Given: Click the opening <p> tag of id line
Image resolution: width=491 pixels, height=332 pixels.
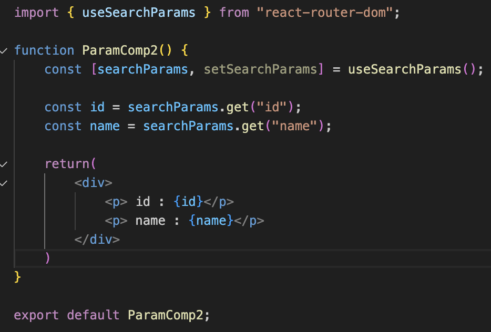Looking at the screenshot, I should tap(116, 202).
